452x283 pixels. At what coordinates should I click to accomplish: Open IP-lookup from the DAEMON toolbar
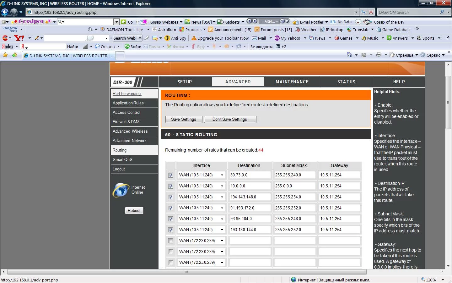331,30
